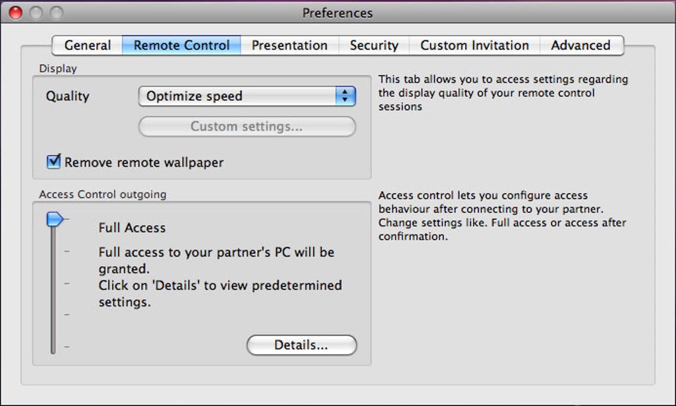Click the Full Access heading text
Image resolution: width=676 pixels, height=406 pixels.
132,228
